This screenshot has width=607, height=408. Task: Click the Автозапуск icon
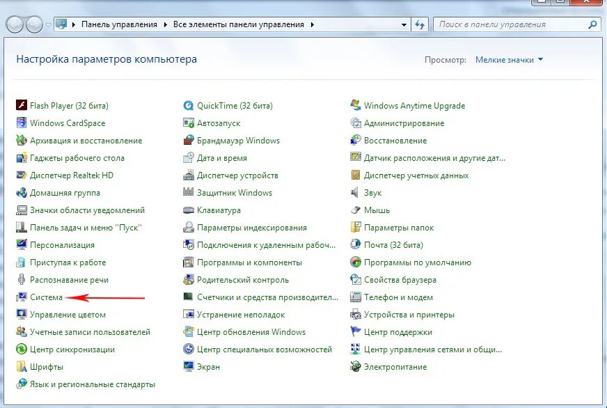click(188, 123)
